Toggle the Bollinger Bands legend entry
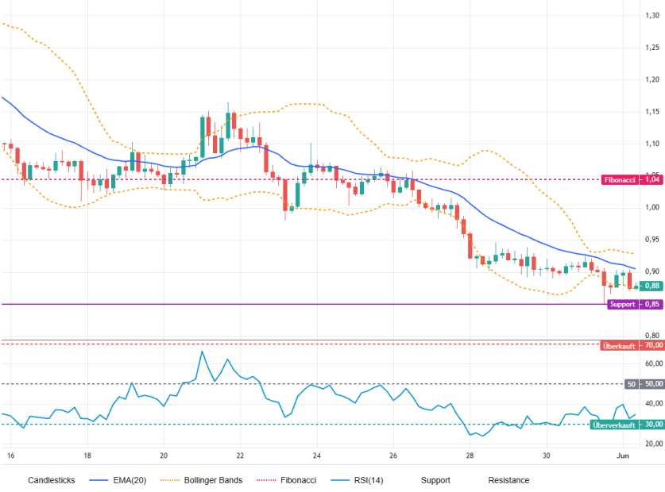665x492 pixels. point(202,480)
